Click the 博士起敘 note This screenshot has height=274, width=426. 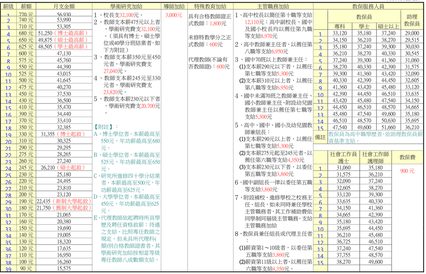click(x=70, y=134)
